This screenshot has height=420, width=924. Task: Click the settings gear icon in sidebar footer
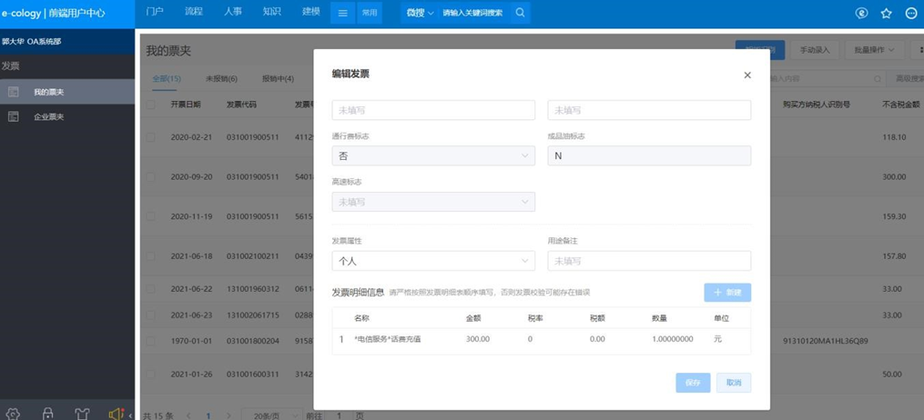[x=14, y=414]
